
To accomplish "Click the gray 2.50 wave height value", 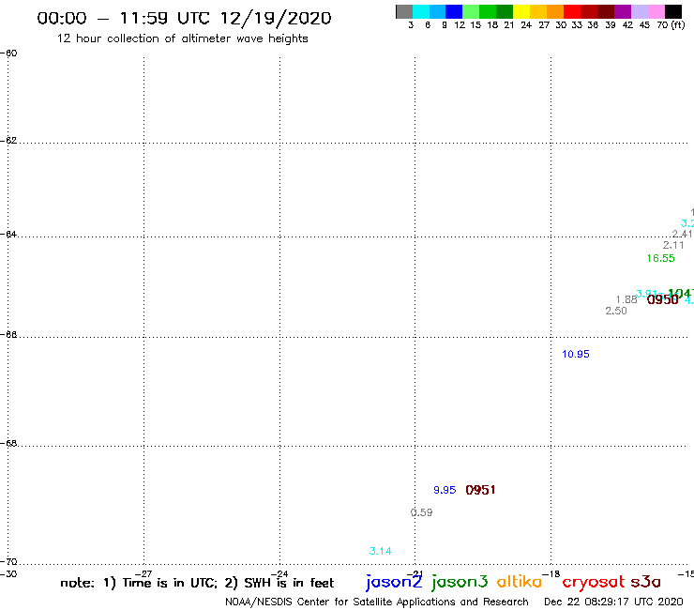I will click(x=616, y=311).
